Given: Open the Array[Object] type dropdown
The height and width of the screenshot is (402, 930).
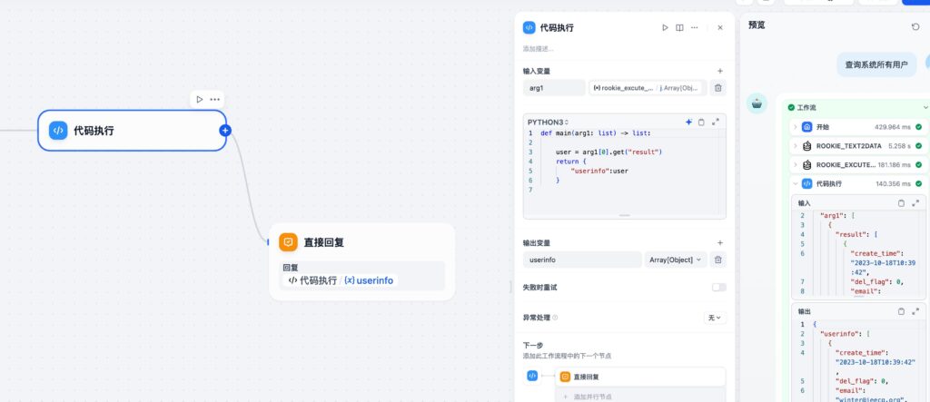Looking at the screenshot, I should 675,260.
